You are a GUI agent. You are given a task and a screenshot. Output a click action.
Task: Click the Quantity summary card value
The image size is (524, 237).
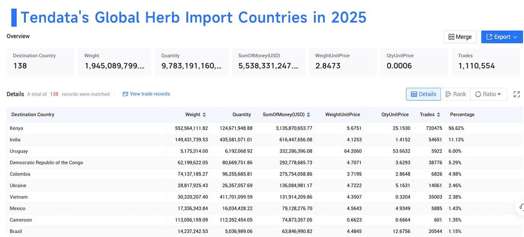(x=192, y=66)
